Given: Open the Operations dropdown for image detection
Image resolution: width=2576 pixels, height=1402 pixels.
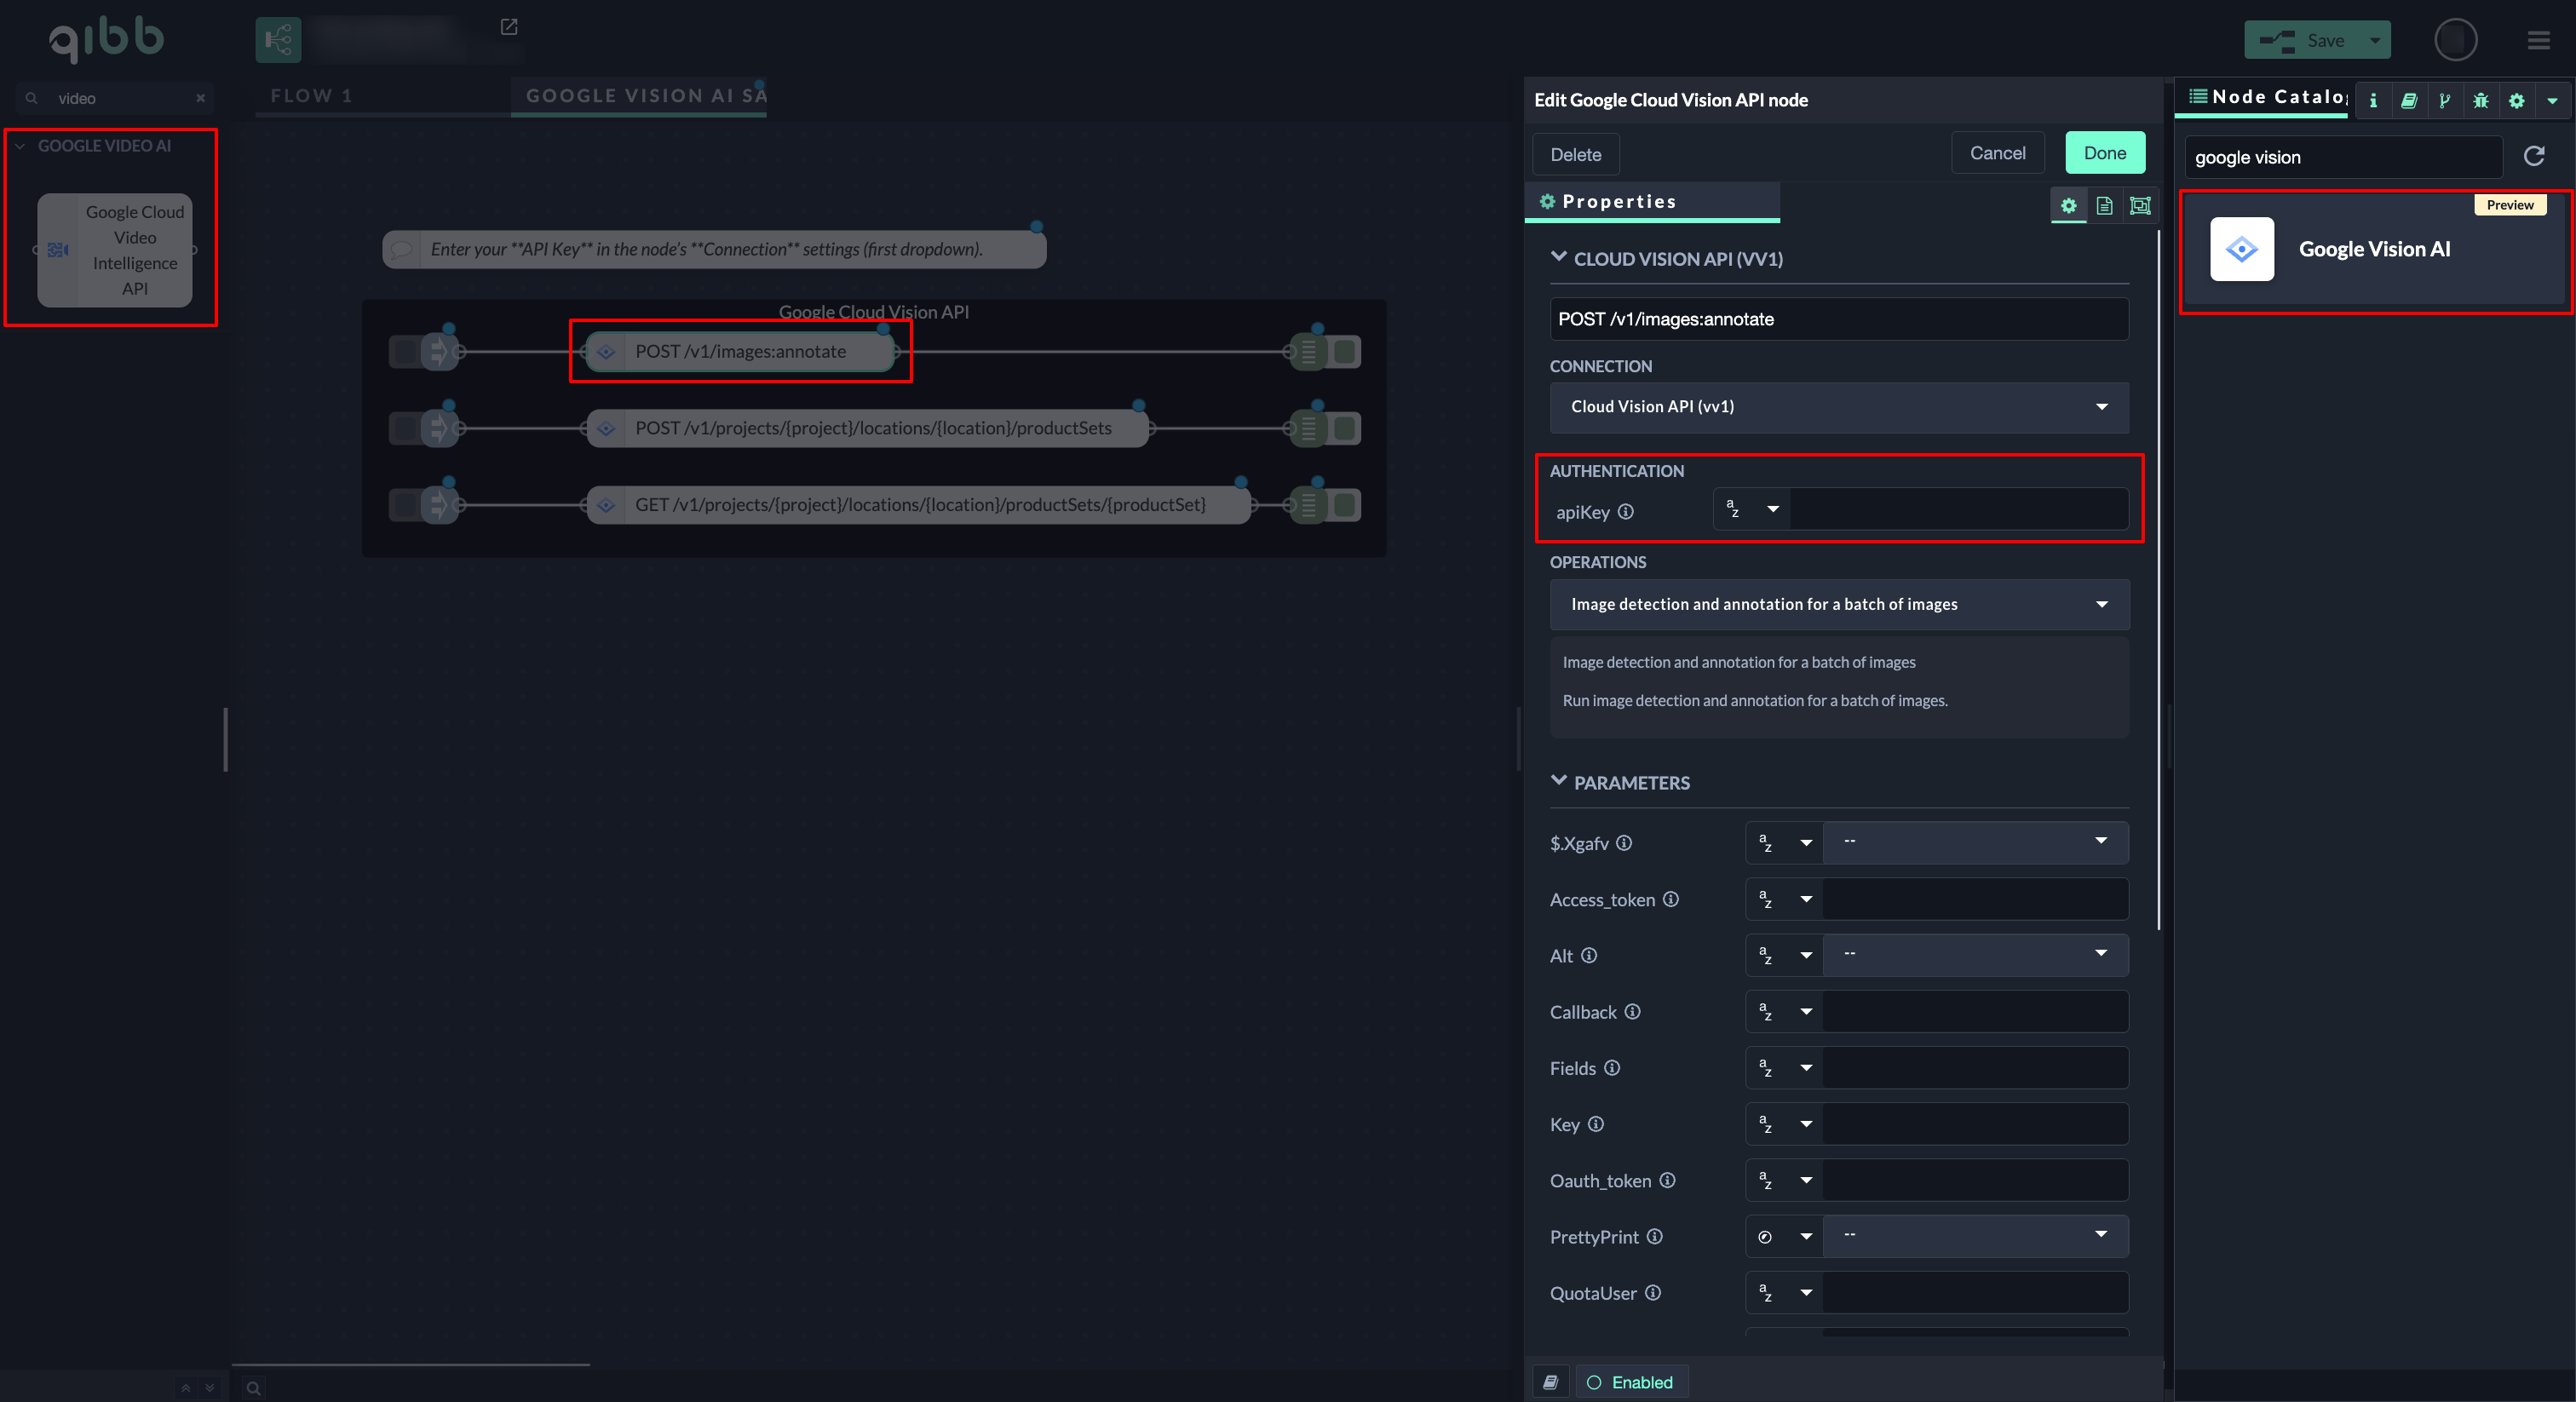Looking at the screenshot, I should (x=1838, y=604).
